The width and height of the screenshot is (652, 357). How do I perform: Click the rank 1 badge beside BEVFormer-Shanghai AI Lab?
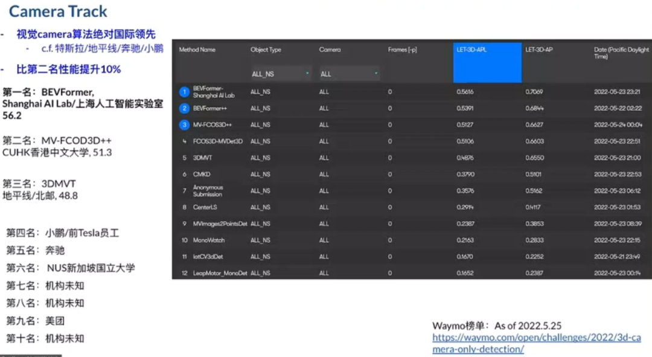[x=184, y=92]
